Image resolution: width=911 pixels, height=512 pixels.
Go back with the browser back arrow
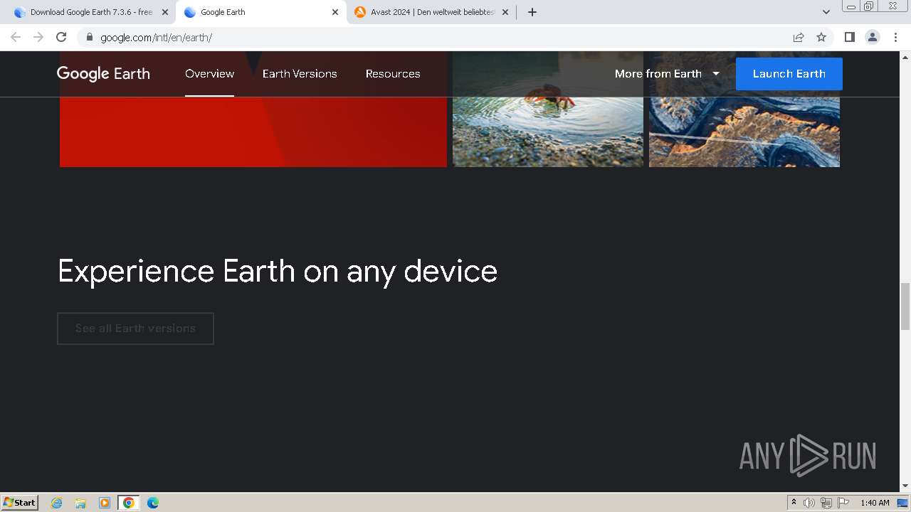[x=16, y=37]
